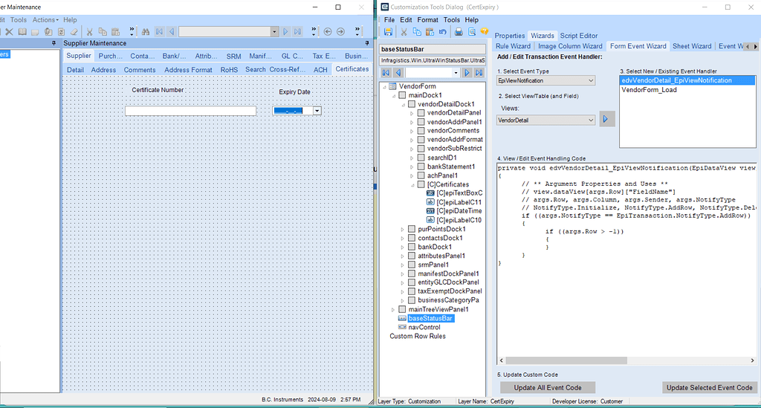Open the Expiry Date picker dropdown
The width and height of the screenshot is (761, 408).
(x=317, y=111)
